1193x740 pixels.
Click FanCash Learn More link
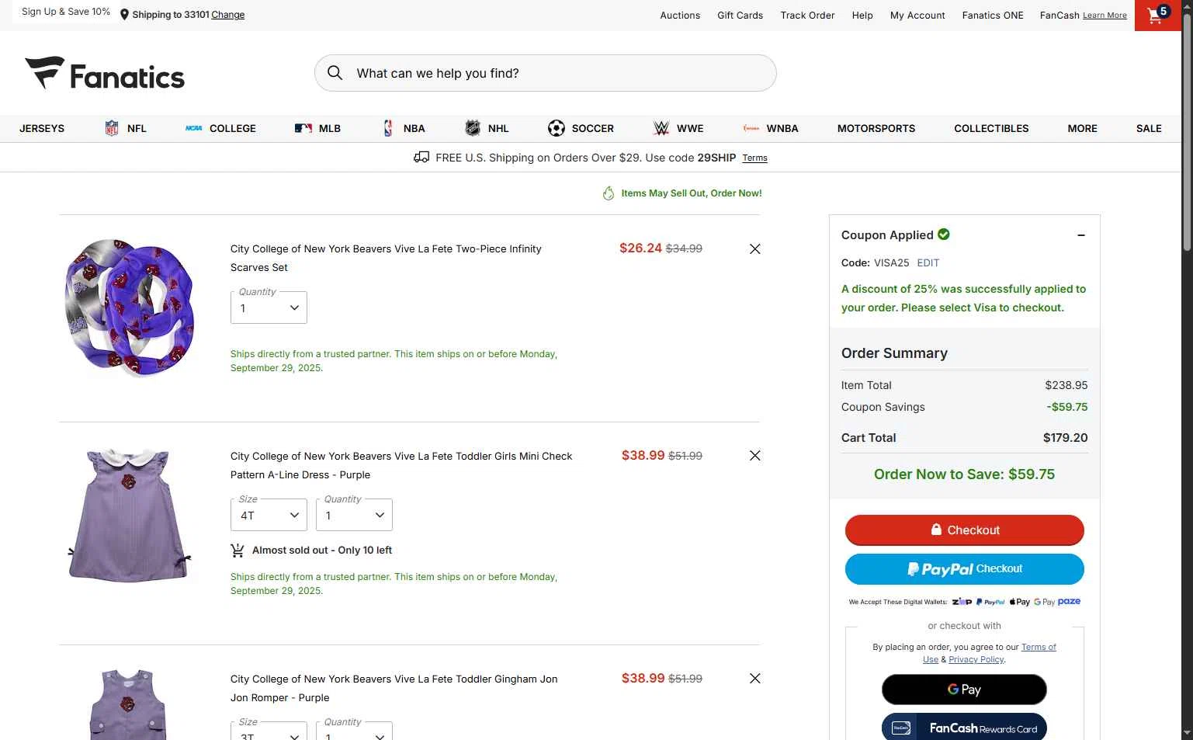[x=1105, y=16]
